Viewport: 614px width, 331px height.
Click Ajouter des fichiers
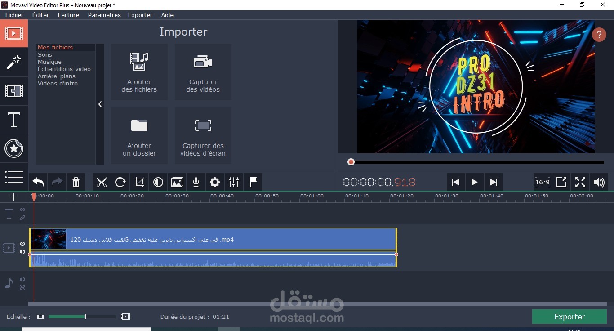coord(139,72)
